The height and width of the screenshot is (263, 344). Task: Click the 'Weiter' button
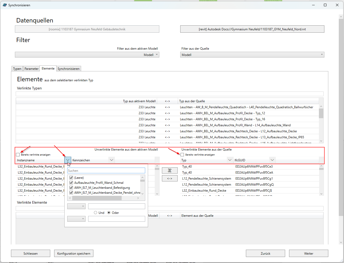(308, 253)
